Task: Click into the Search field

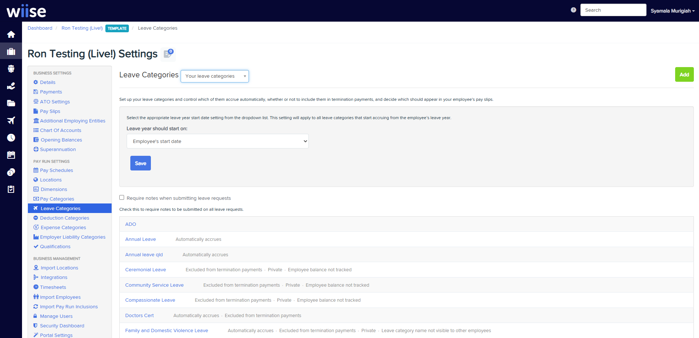Action: click(613, 10)
